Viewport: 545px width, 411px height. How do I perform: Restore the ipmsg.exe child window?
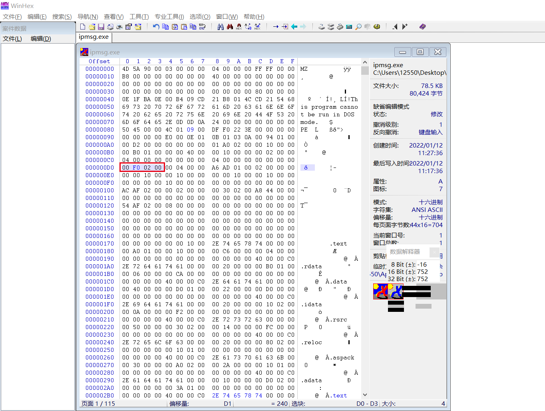[x=420, y=52]
